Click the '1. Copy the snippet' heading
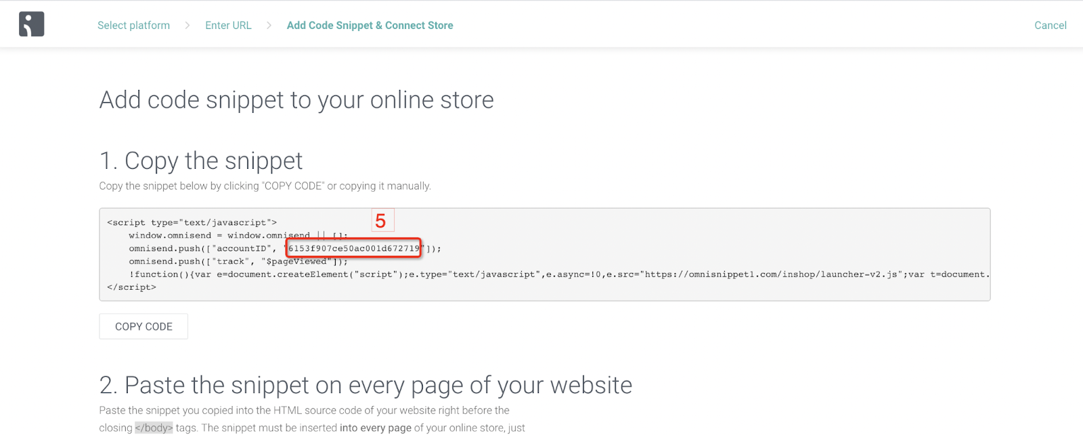 point(201,161)
